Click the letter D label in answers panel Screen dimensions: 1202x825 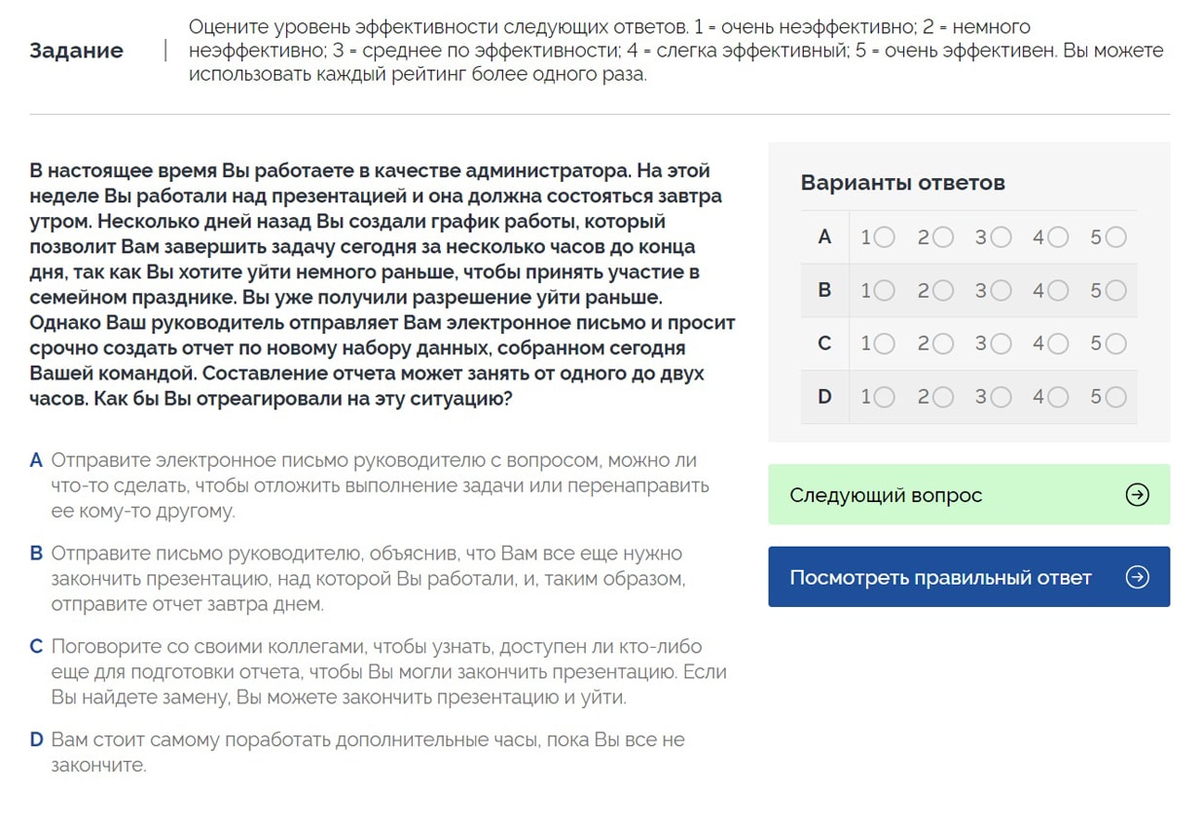(824, 397)
